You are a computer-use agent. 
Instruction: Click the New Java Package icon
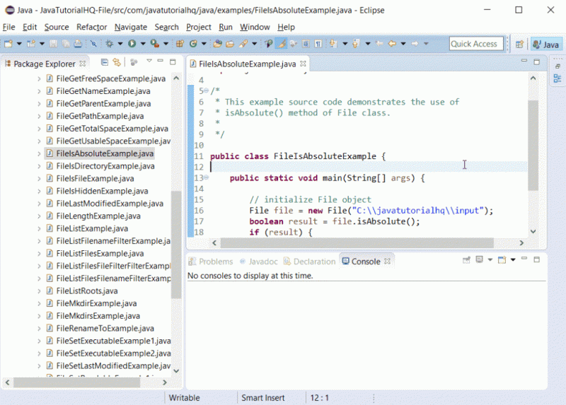180,44
